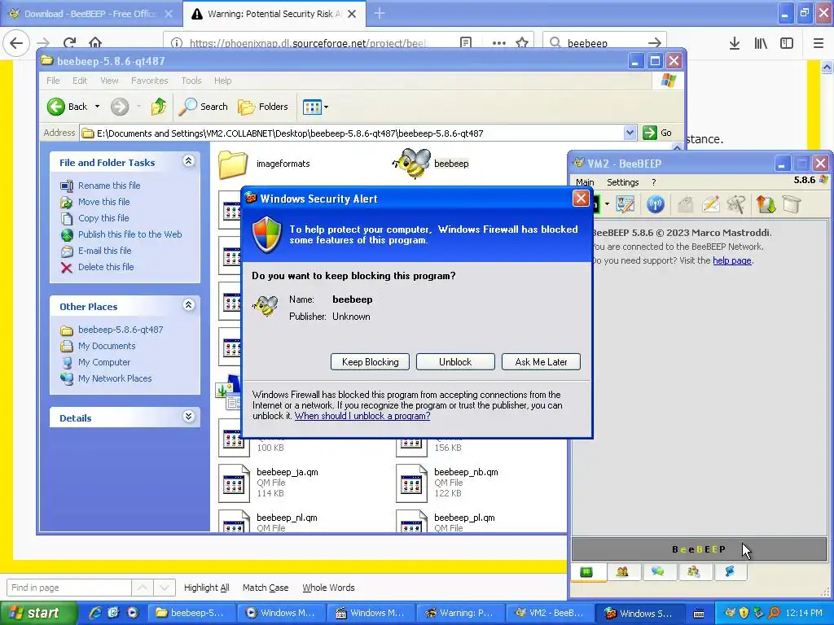
Task: Collapse the File and Folder Tasks panel
Action: point(189,161)
